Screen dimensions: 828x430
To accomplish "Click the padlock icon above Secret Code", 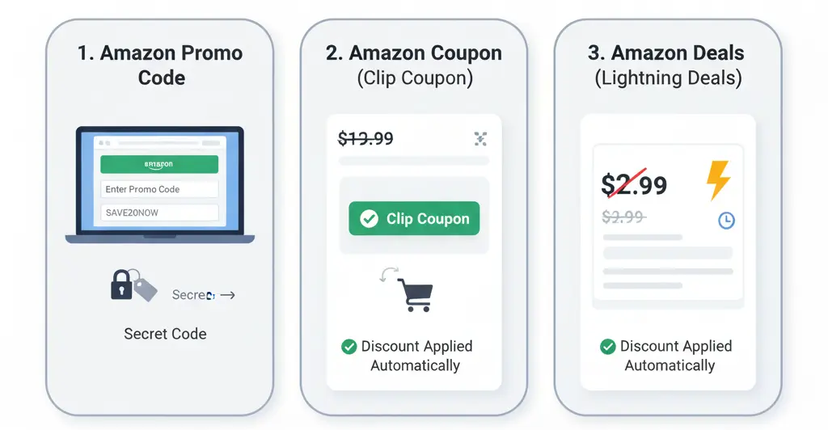I will tap(120, 285).
